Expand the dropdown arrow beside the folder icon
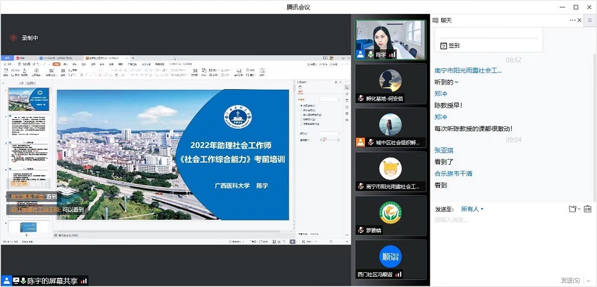This screenshot has width=597, height=287. click(578, 209)
